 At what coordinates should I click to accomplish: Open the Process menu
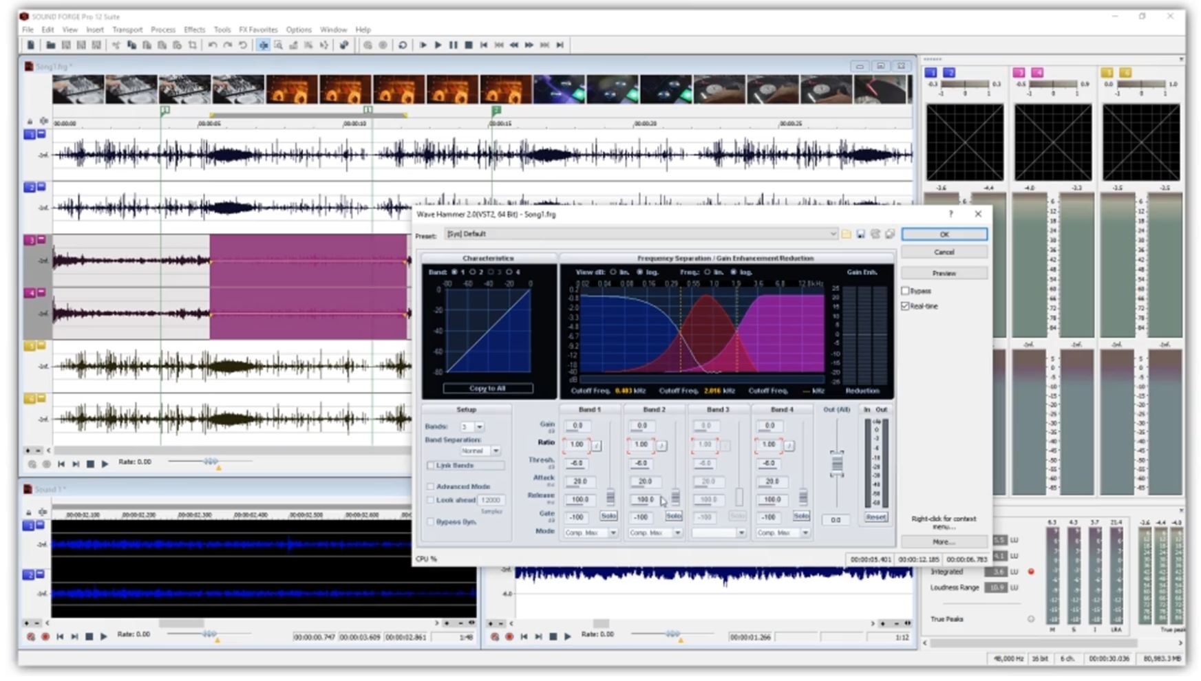click(162, 30)
